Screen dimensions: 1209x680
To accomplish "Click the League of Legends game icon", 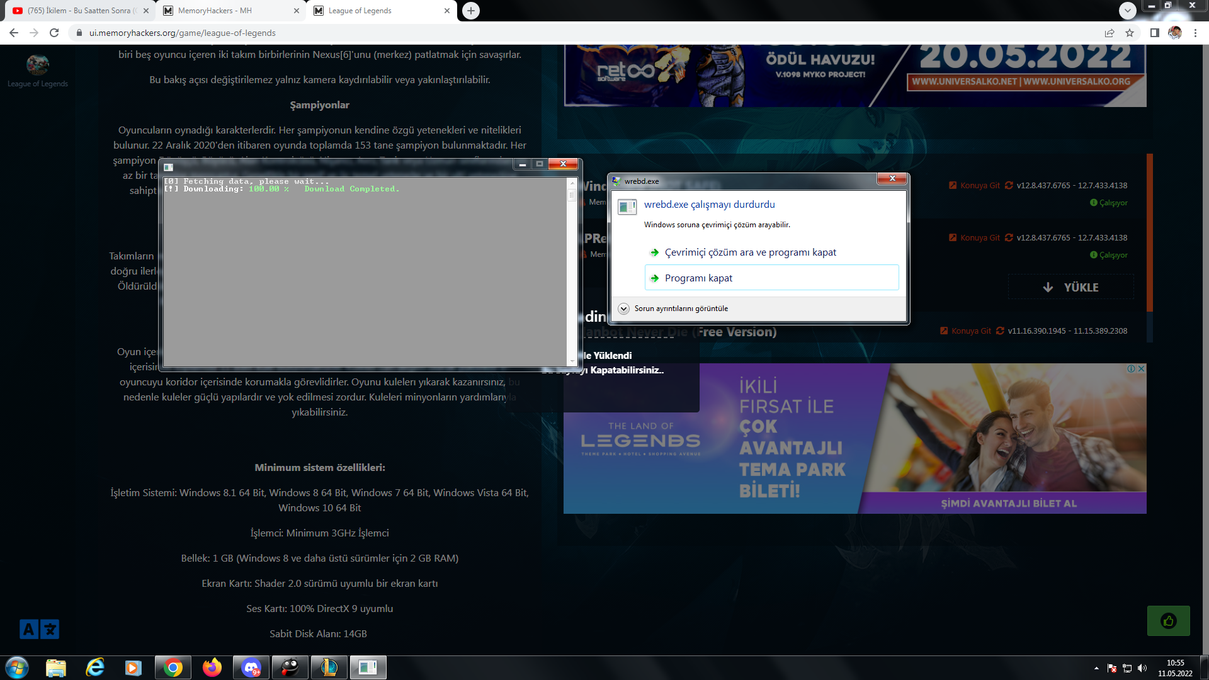I will [38, 64].
